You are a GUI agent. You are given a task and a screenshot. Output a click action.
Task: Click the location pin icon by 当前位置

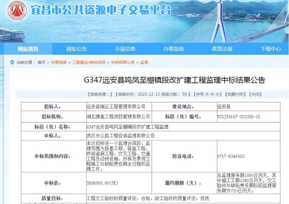12,62
